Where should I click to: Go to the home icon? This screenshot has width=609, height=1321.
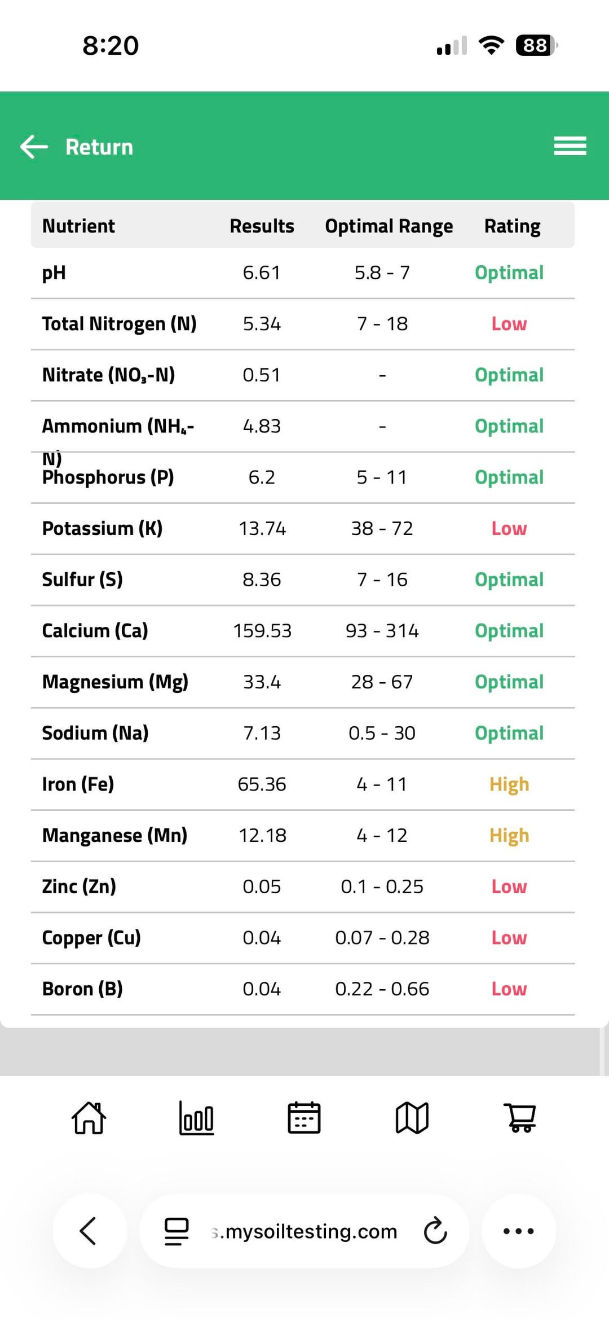(x=89, y=1118)
